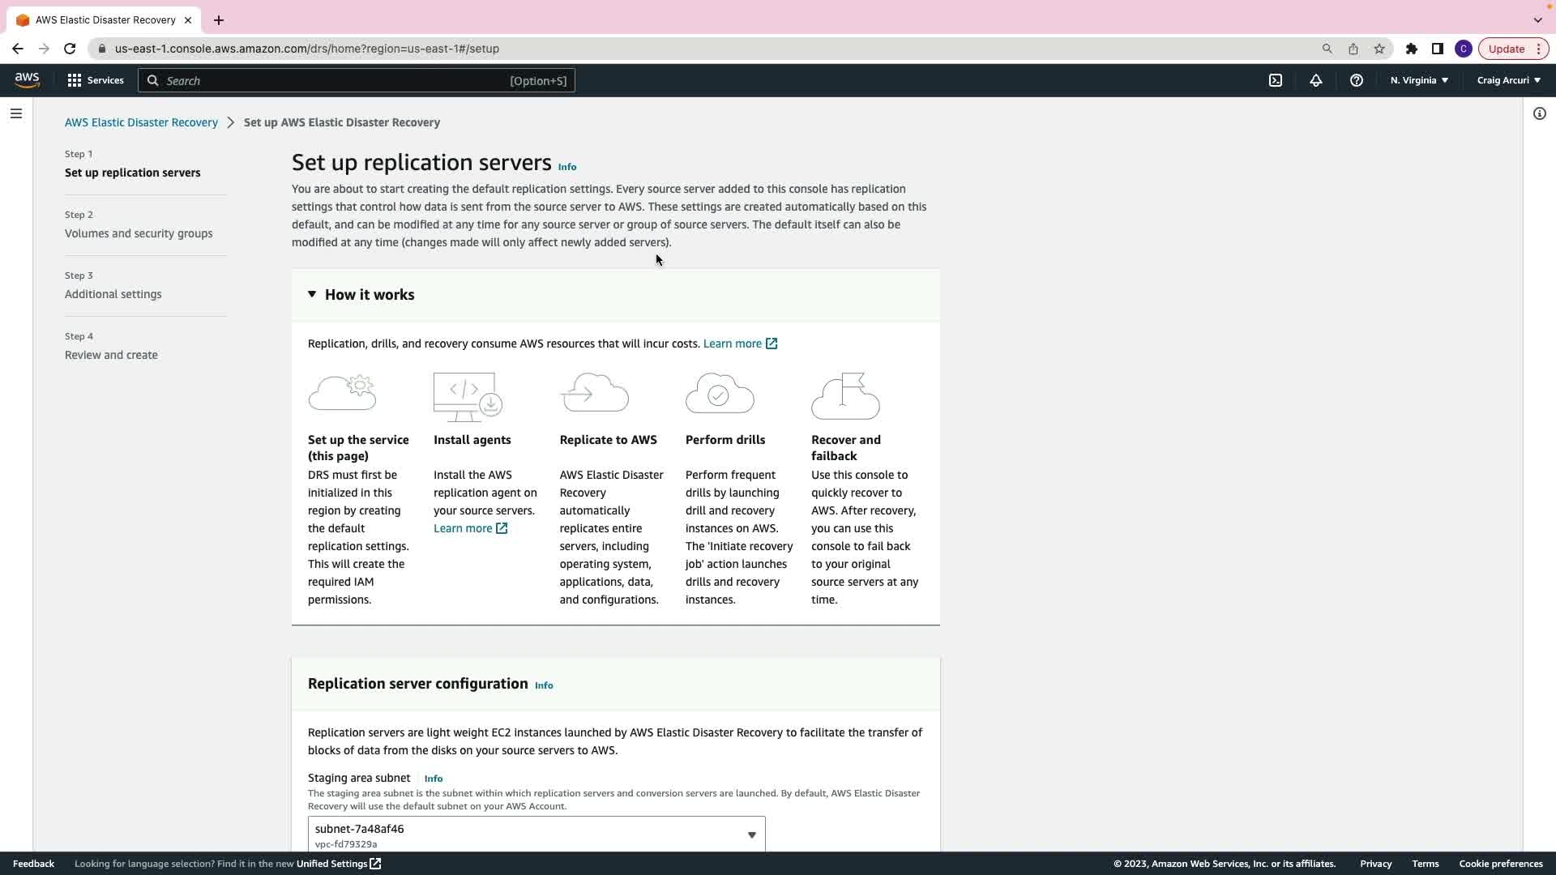
Task: Select Step 4 Review and create
Action: [111, 355]
